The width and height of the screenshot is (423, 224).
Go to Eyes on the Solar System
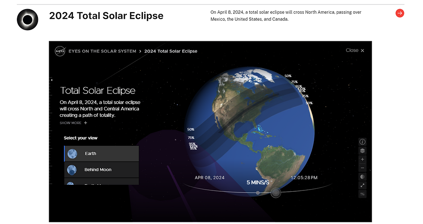pyautogui.click(x=102, y=51)
